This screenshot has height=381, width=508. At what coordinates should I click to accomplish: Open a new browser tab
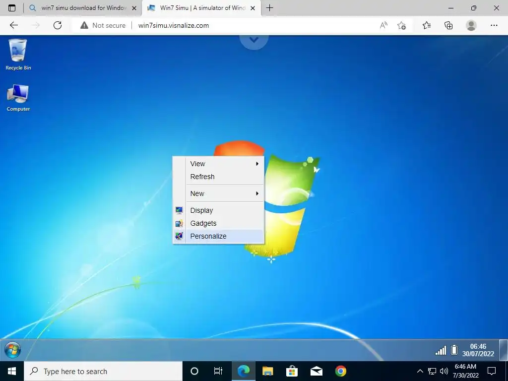(x=269, y=8)
